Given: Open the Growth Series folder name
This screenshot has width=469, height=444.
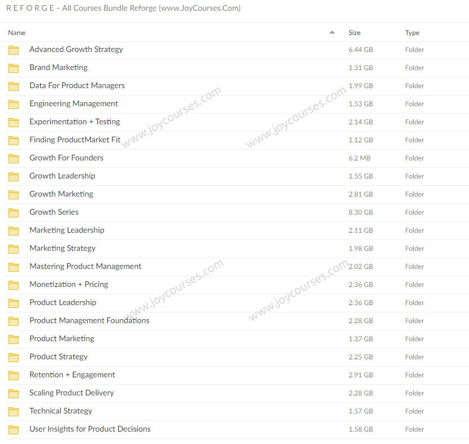Looking at the screenshot, I should (54, 212).
